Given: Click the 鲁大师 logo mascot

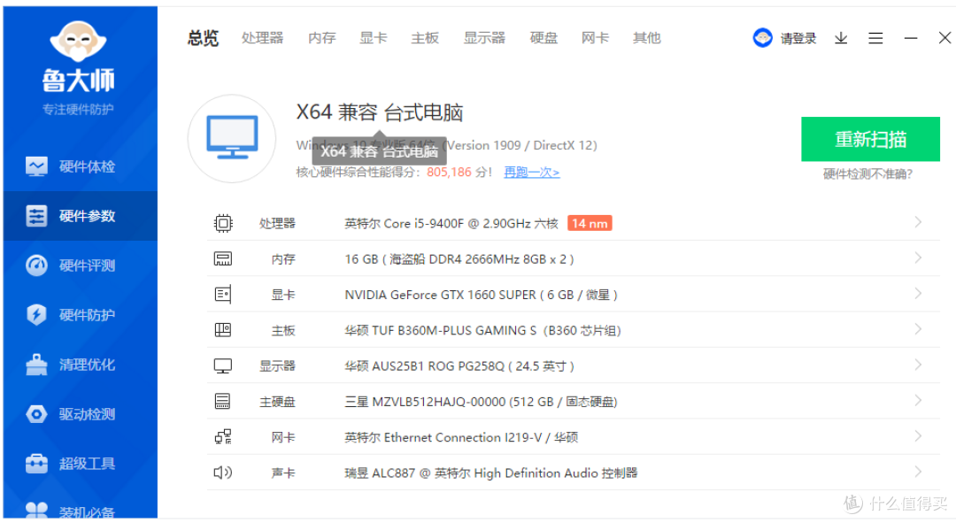Looking at the screenshot, I should coord(78,42).
